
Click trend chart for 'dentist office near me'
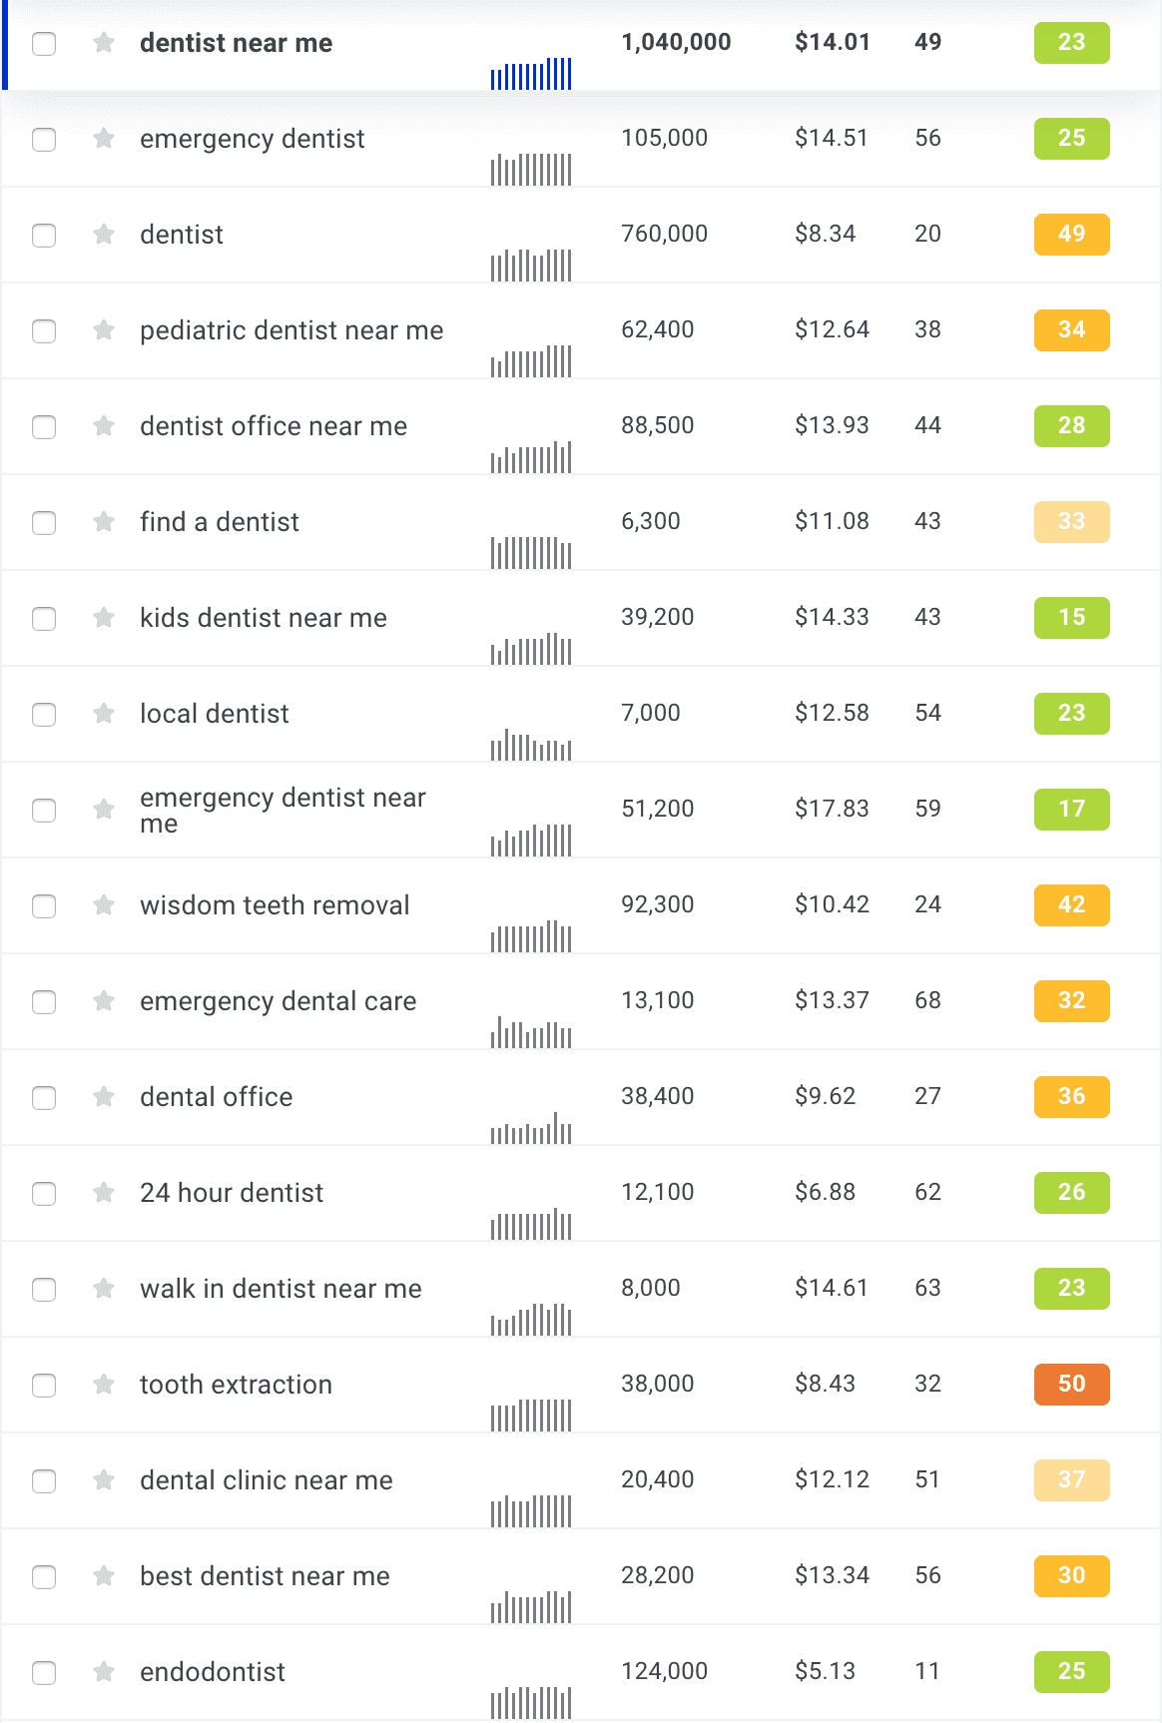pyautogui.click(x=531, y=458)
